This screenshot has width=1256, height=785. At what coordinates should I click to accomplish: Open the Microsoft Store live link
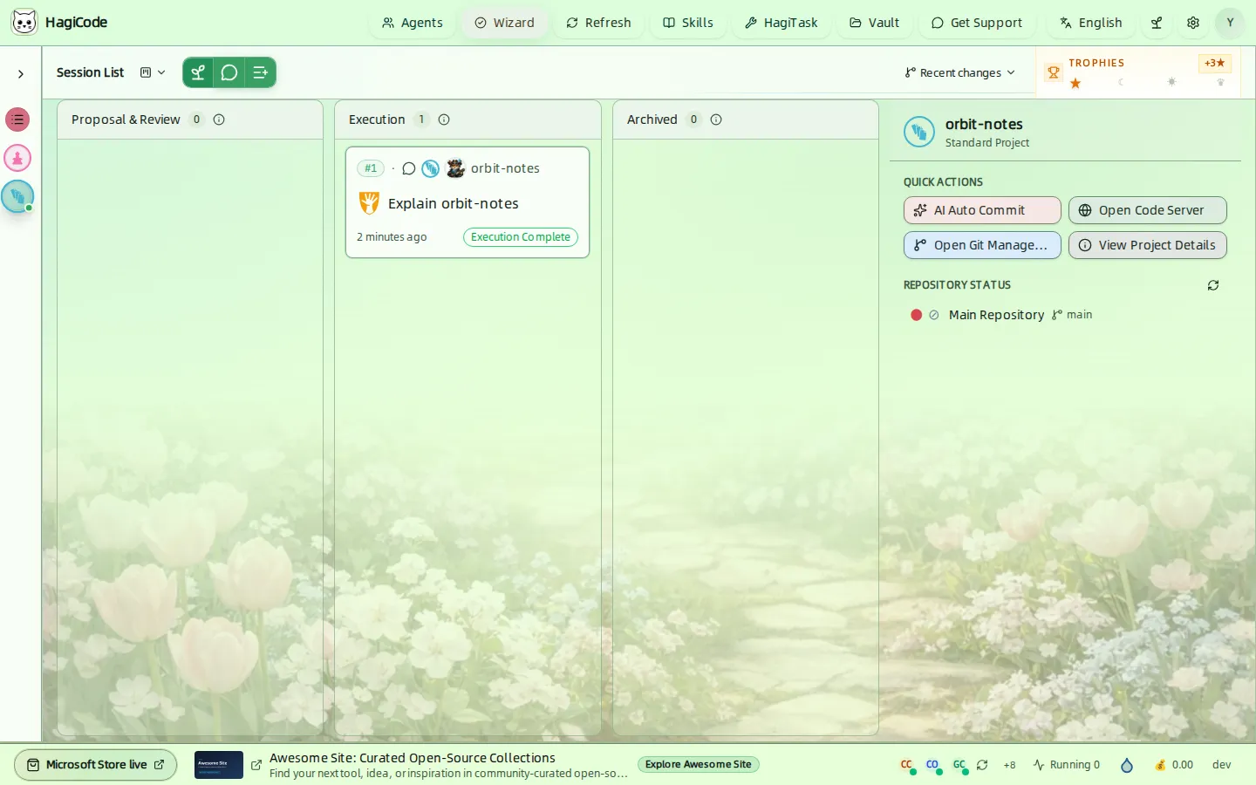coord(96,765)
